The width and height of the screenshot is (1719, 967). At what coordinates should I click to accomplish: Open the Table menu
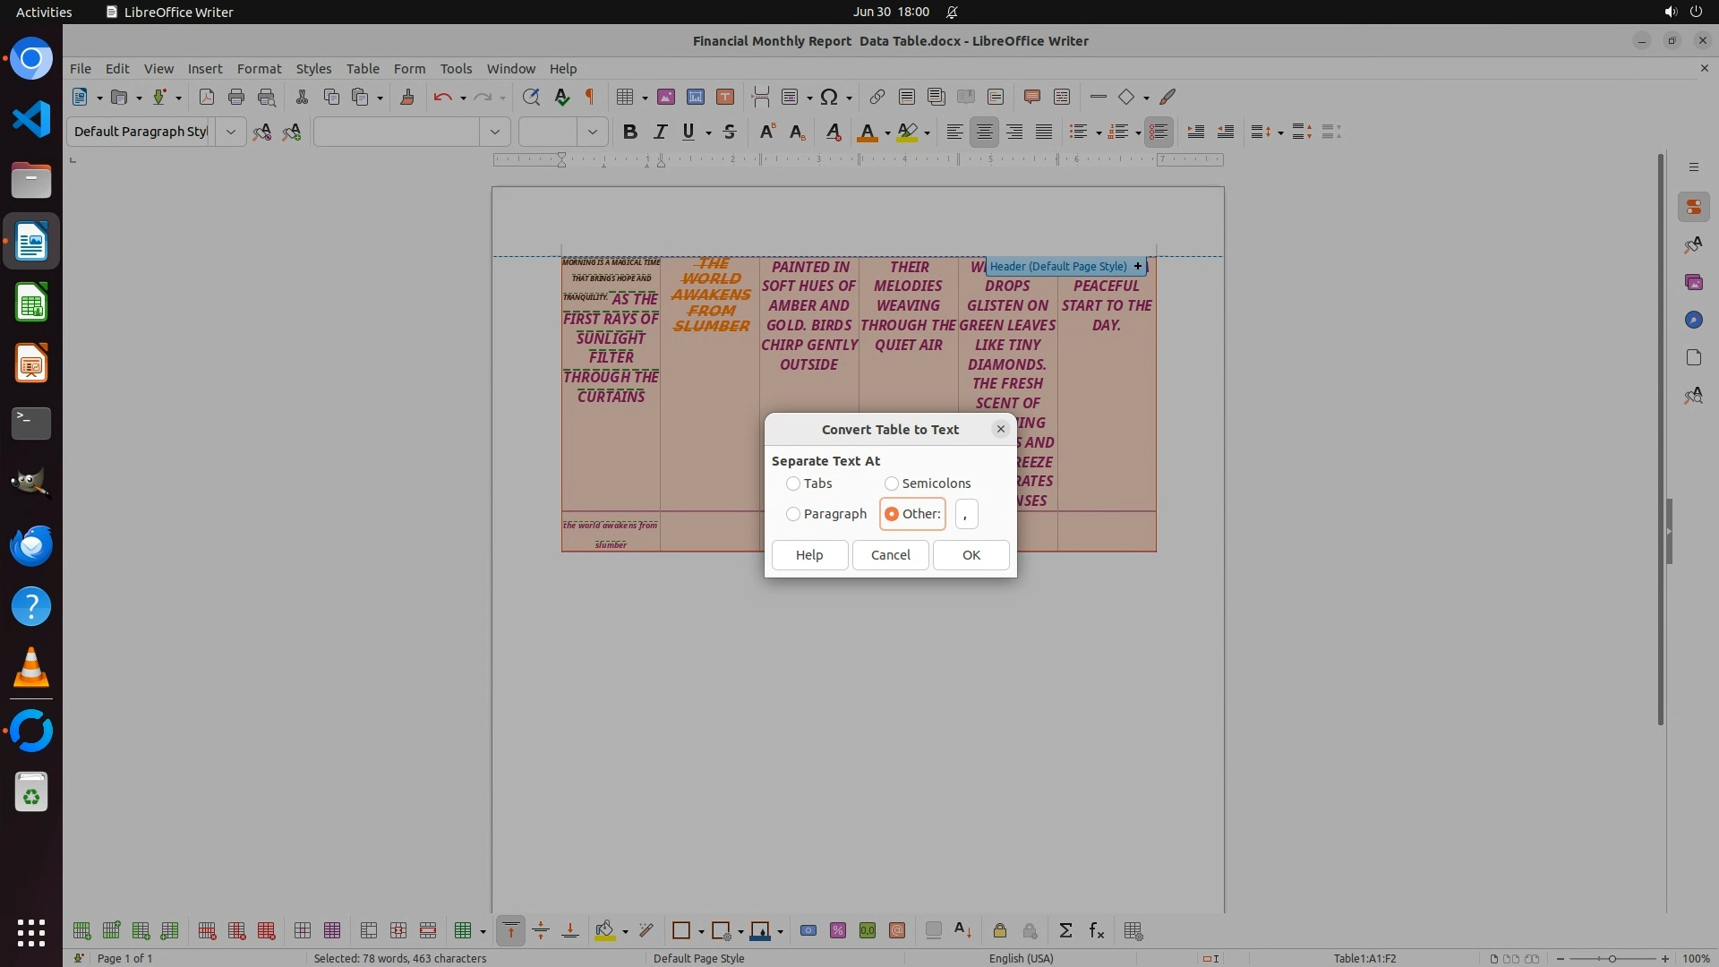point(363,68)
